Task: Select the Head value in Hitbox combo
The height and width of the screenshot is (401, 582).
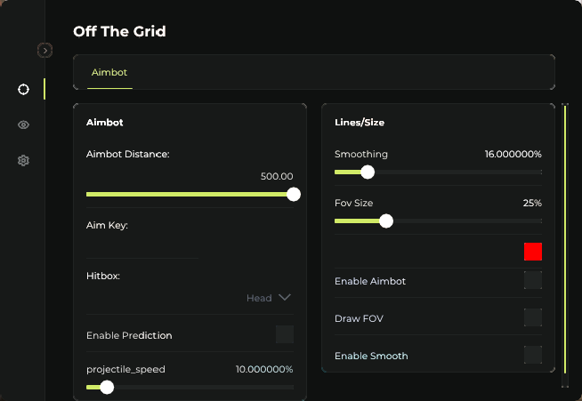Action: (259, 298)
